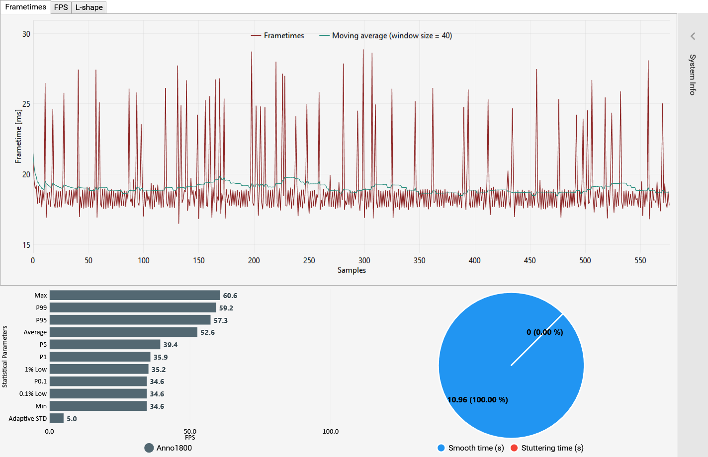Screen dimensions: 708x457
Task: Select the P99 bar
Action: 133,308
